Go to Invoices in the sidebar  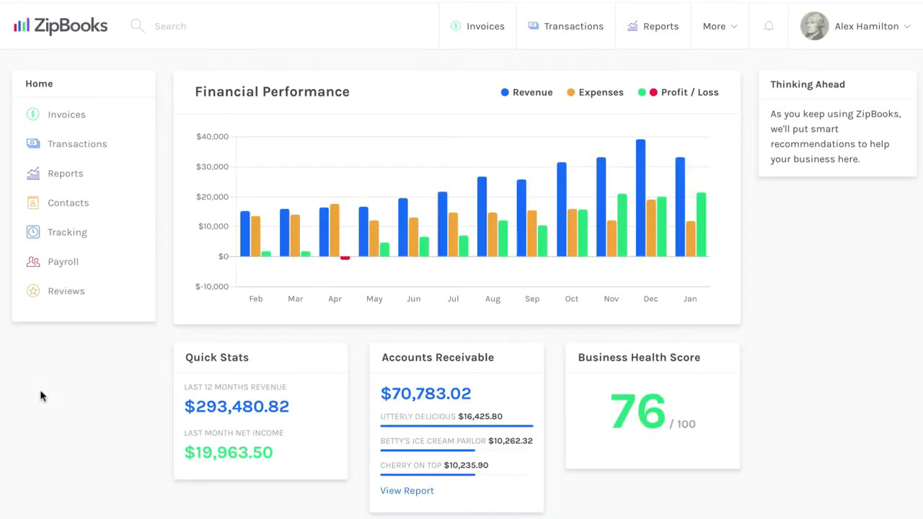pyautogui.click(x=66, y=115)
